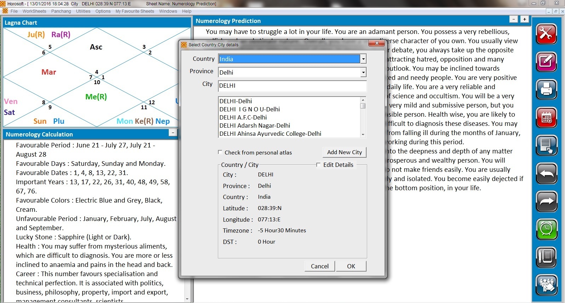Open the Help menu
Viewport: 565px width, 303px height.
click(x=187, y=11)
